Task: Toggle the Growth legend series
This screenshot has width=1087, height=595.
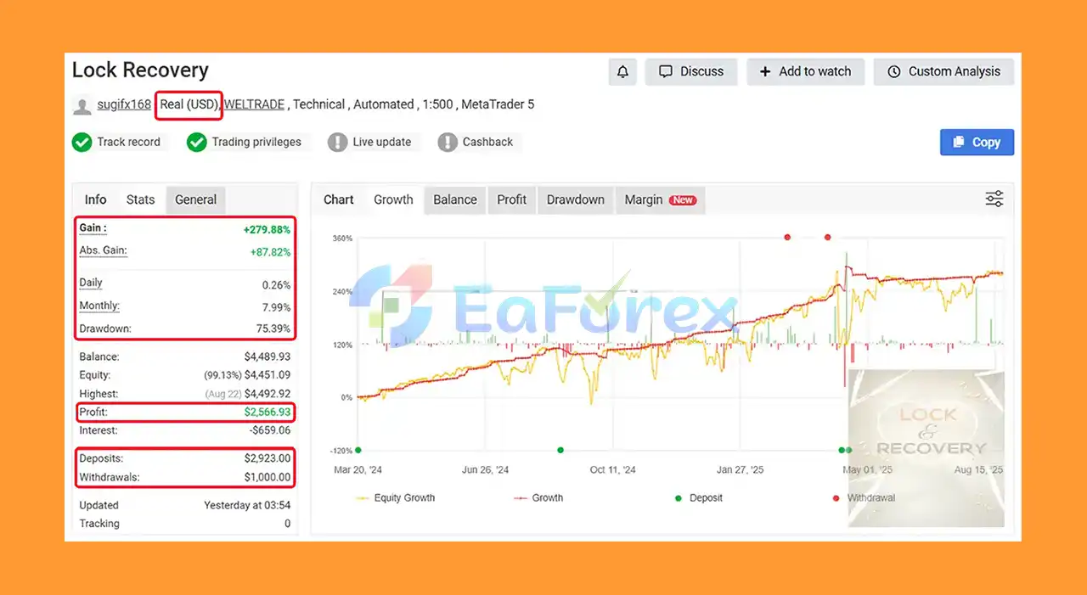Action: [x=538, y=498]
